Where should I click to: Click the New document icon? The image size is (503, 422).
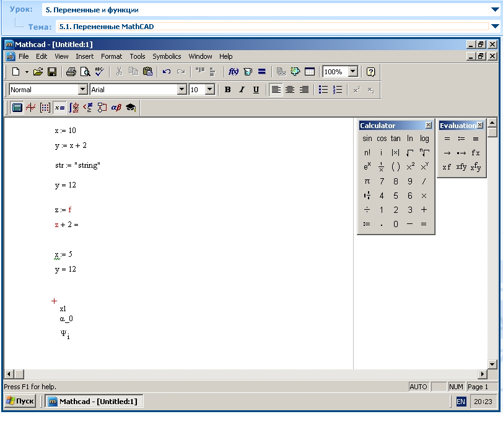click(x=15, y=72)
